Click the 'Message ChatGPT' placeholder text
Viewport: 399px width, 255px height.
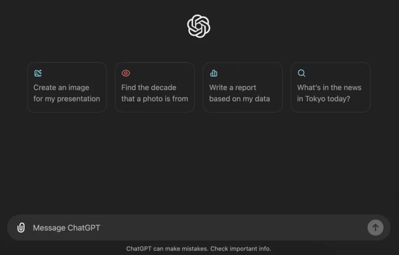(67, 228)
